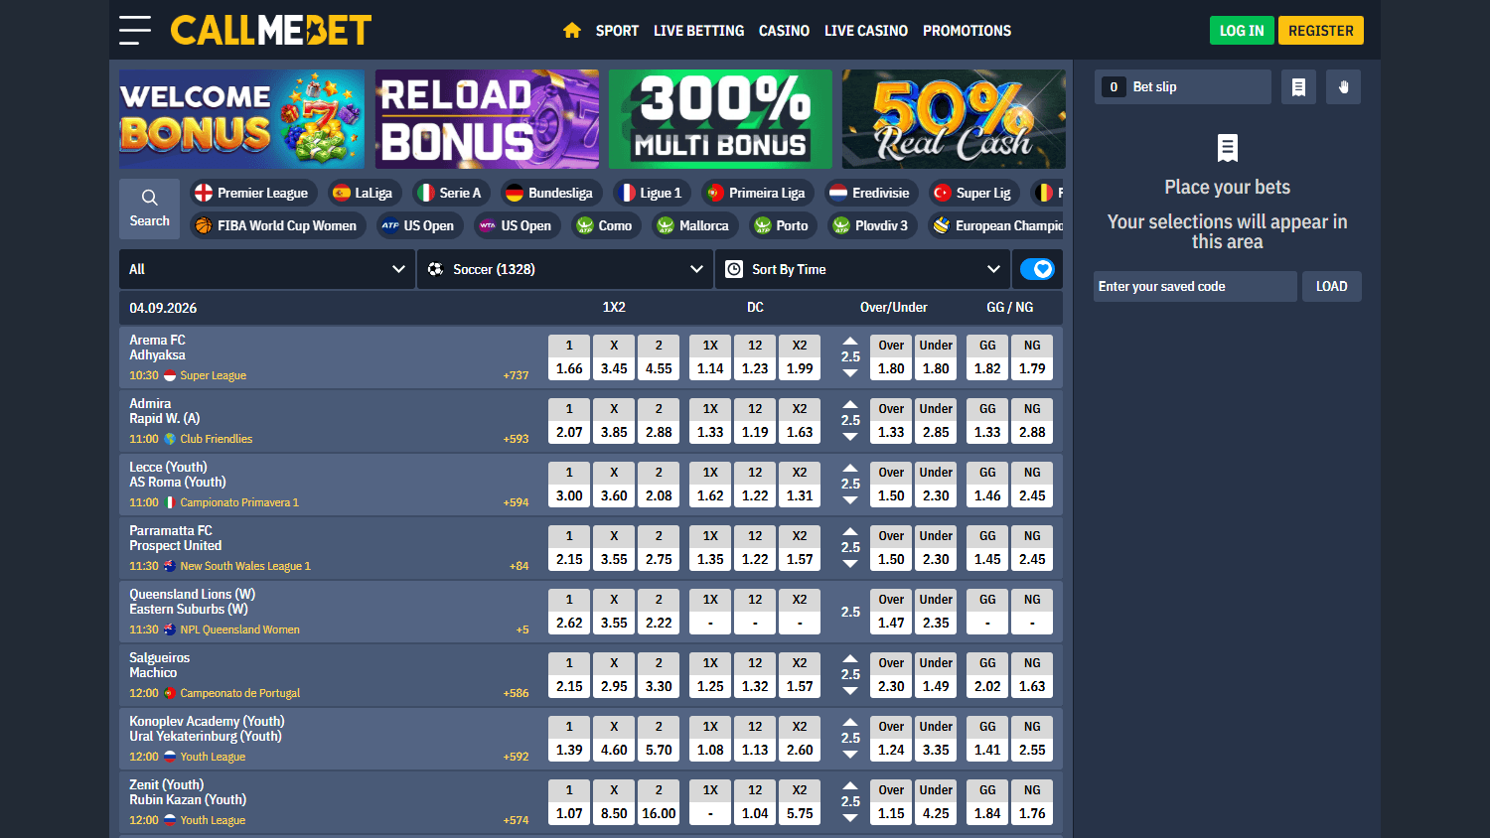The height and width of the screenshot is (838, 1490).
Task: Select FIBA World Cup Women chip
Action: (277, 225)
